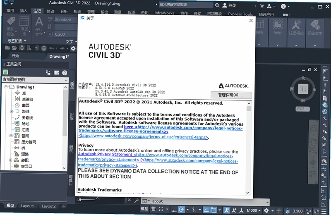The height and width of the screenshot is (215, 331).
Task: Open the 常用 Home ribbon tab
Action: [10, 11]
